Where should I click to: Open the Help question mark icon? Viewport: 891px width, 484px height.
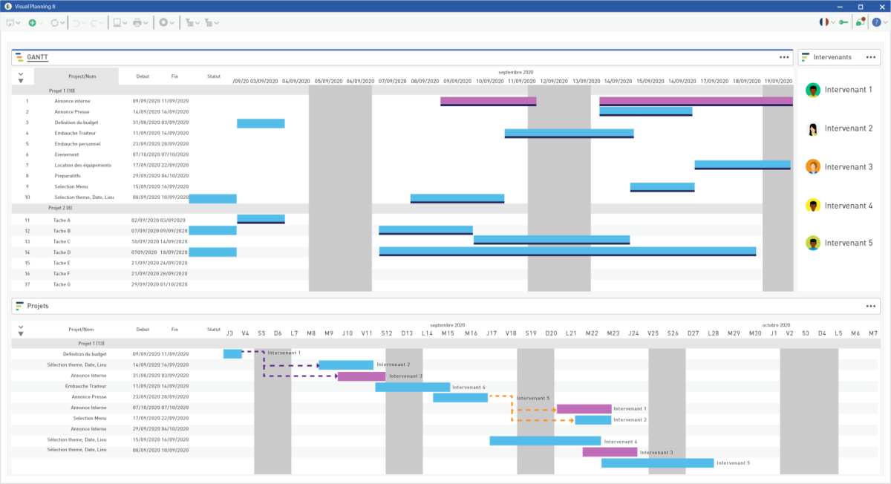click(877, 22)
